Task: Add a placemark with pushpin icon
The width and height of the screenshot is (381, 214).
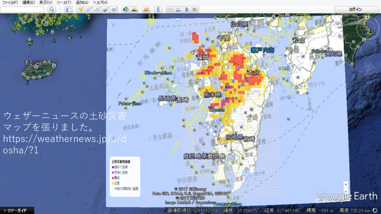Action: pyautogui.click(x=80, y=9)
